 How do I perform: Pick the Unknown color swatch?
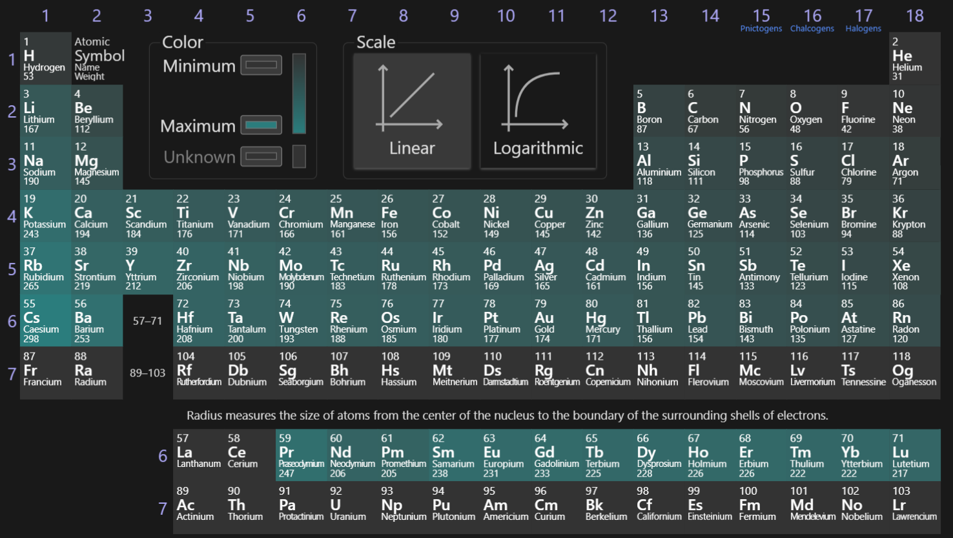[261, 156]
